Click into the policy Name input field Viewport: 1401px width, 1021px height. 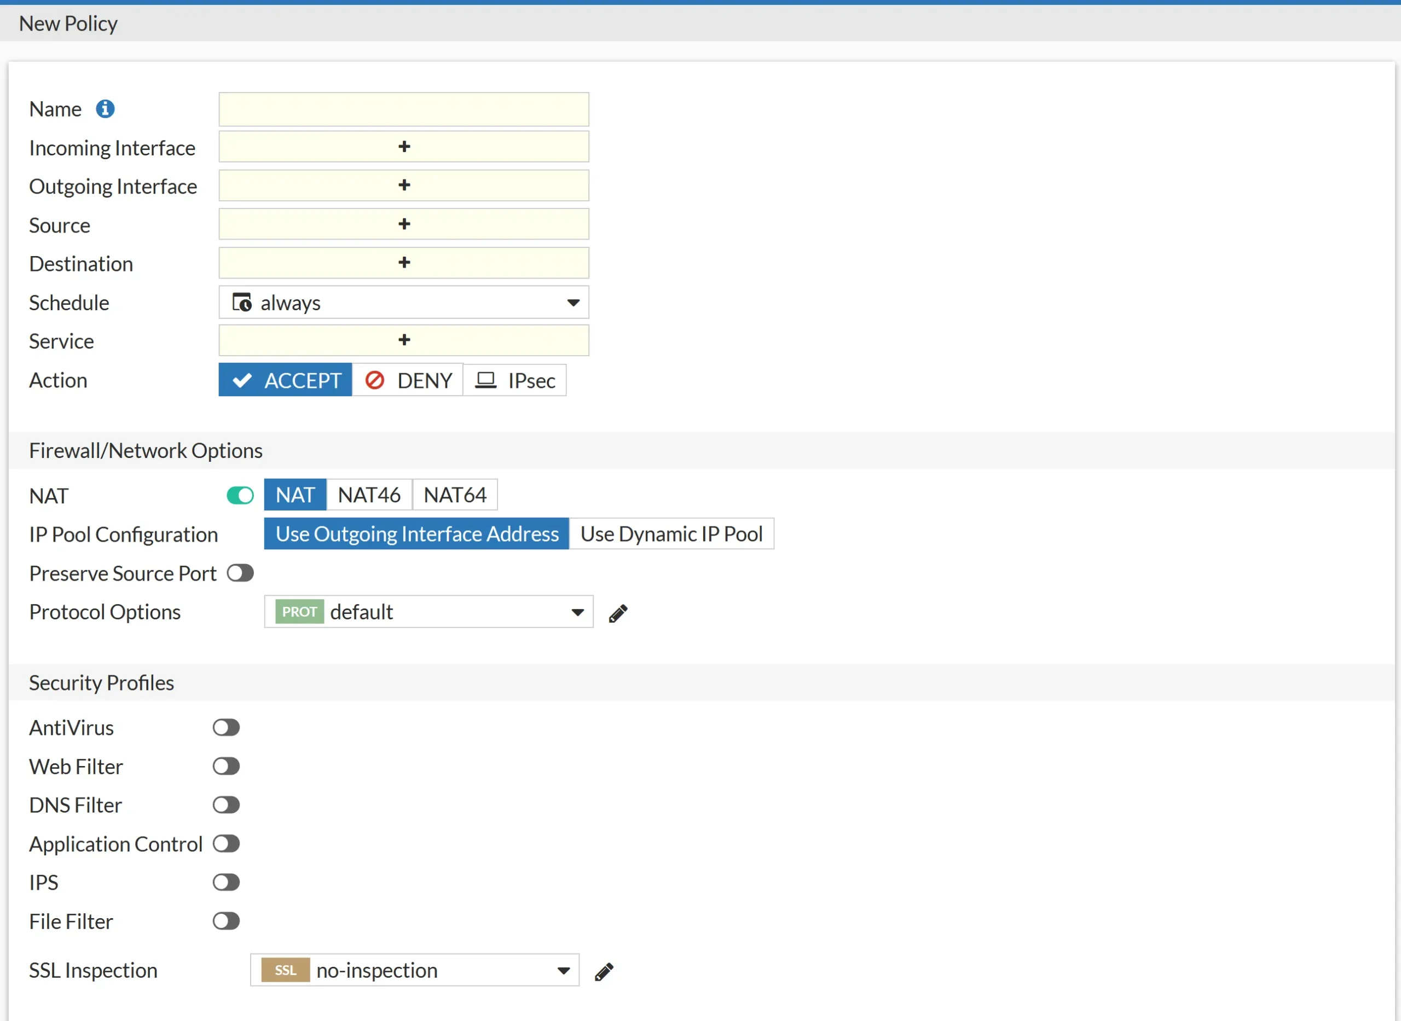click(x=403, y=109)
